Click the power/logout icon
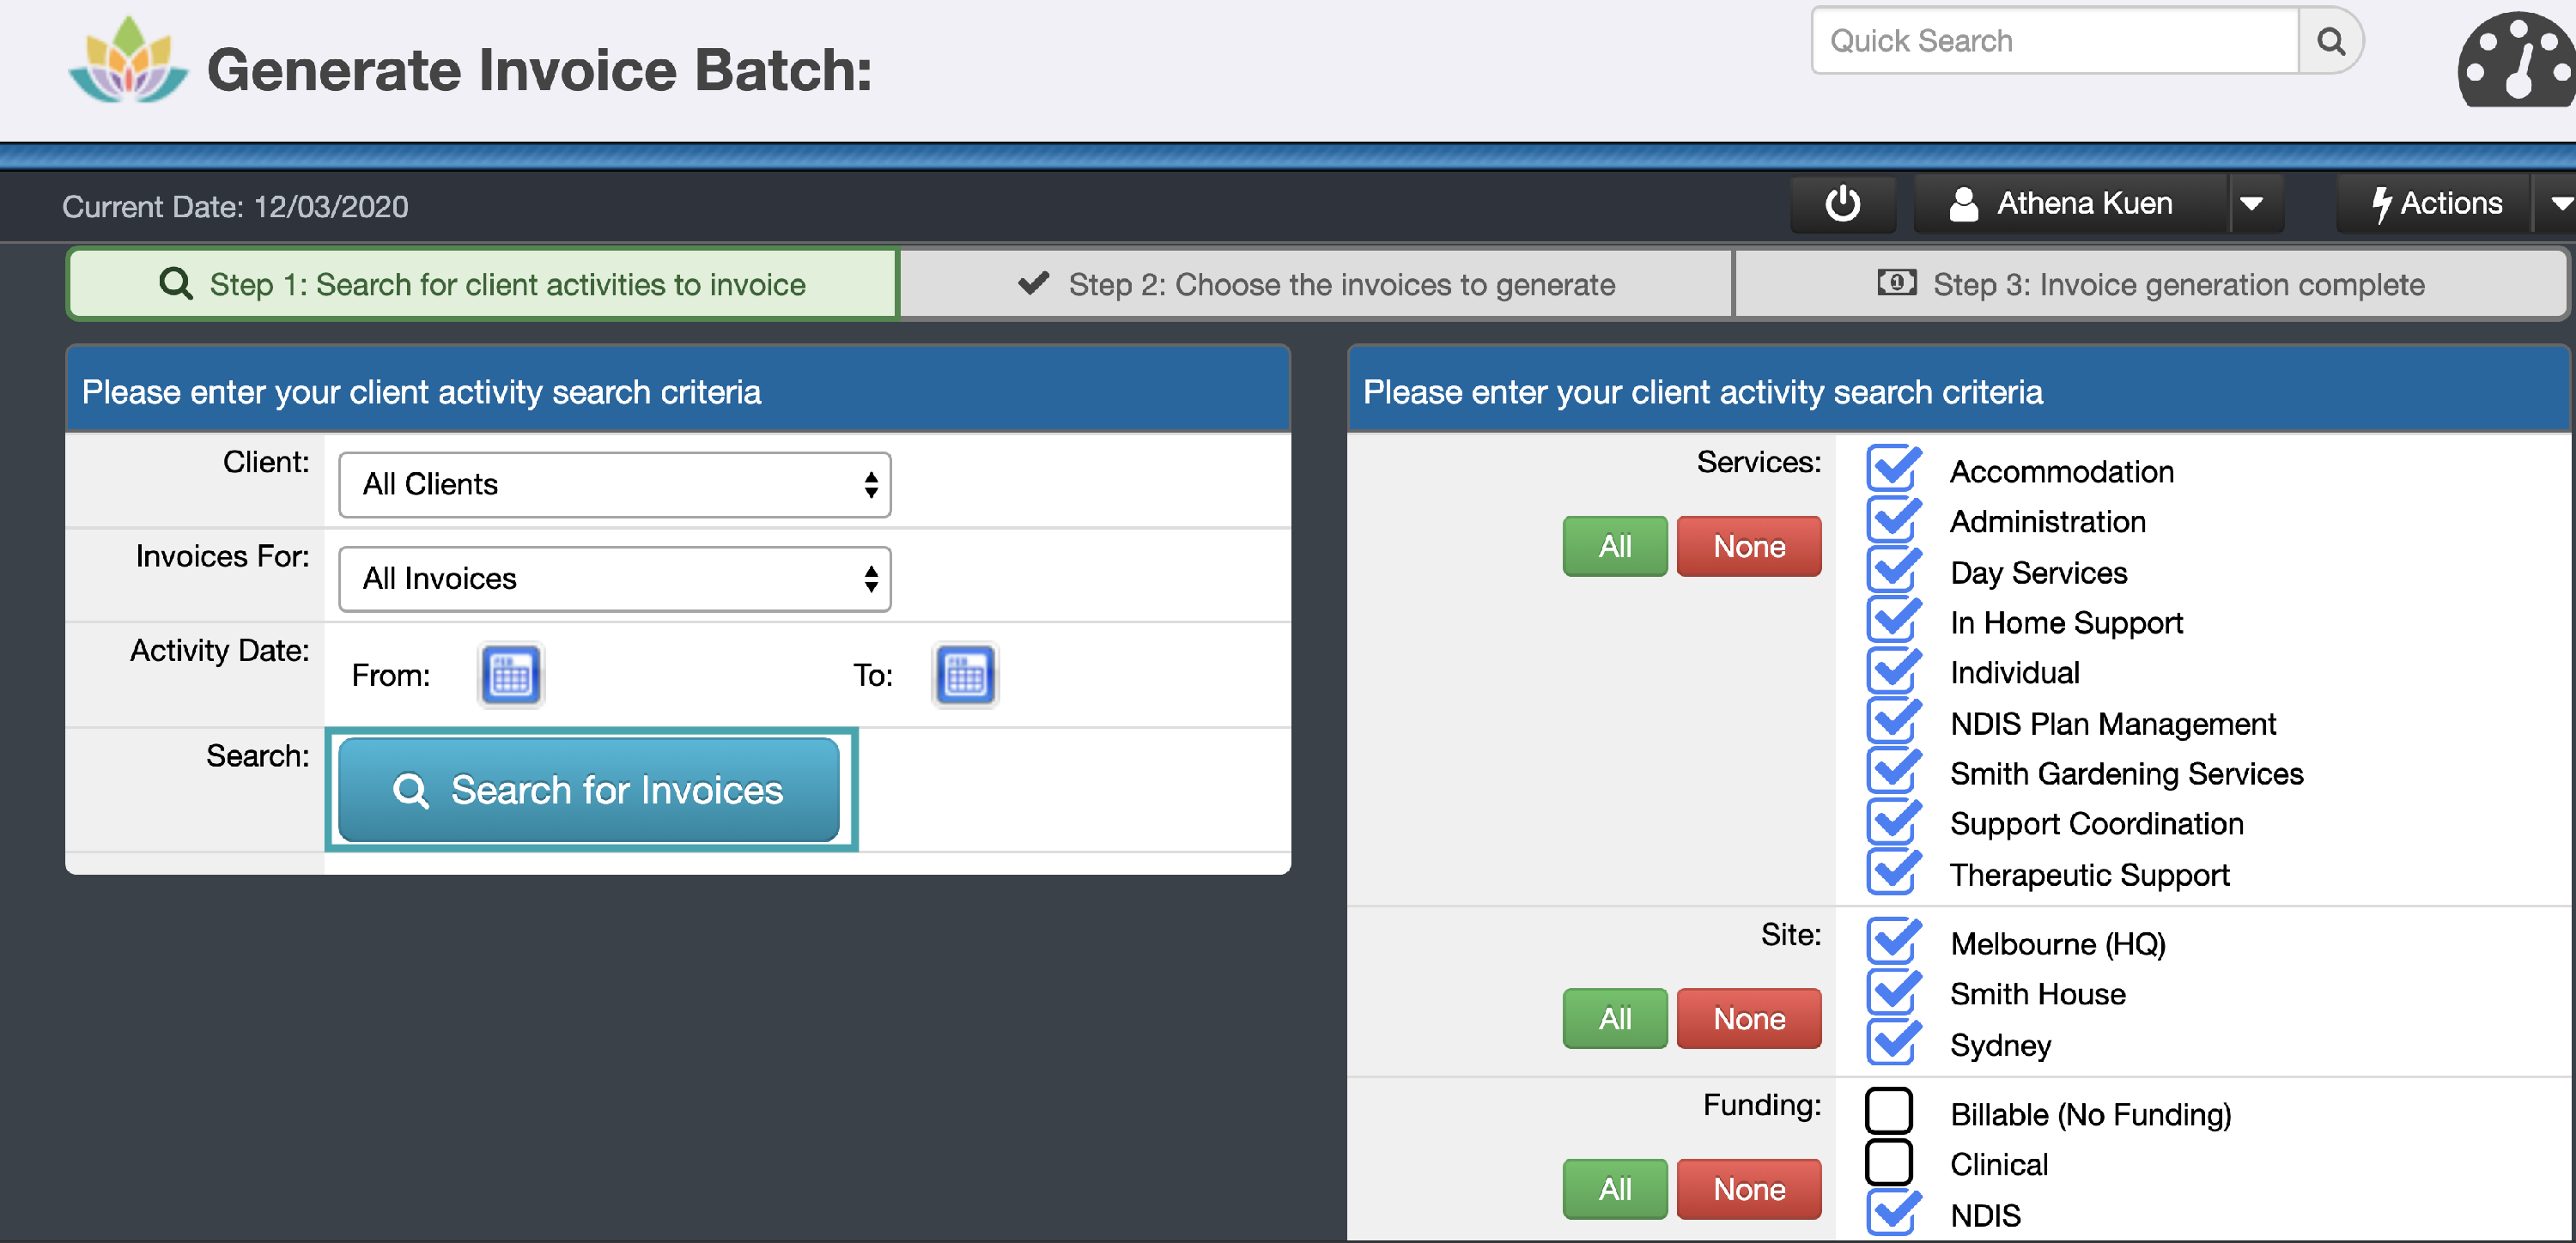 pos(1843,203)
